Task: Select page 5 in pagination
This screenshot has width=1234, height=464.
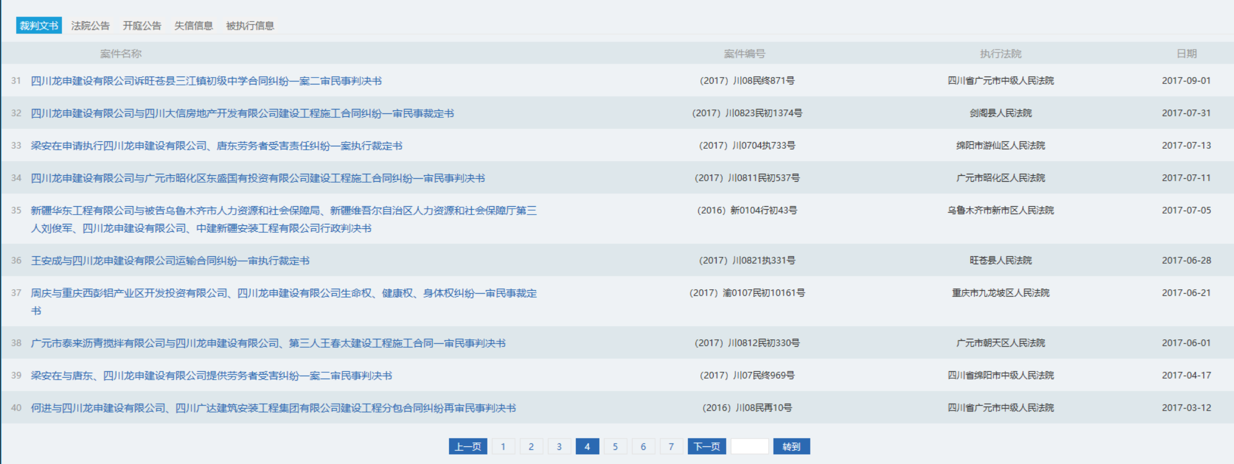Action: 615,446
